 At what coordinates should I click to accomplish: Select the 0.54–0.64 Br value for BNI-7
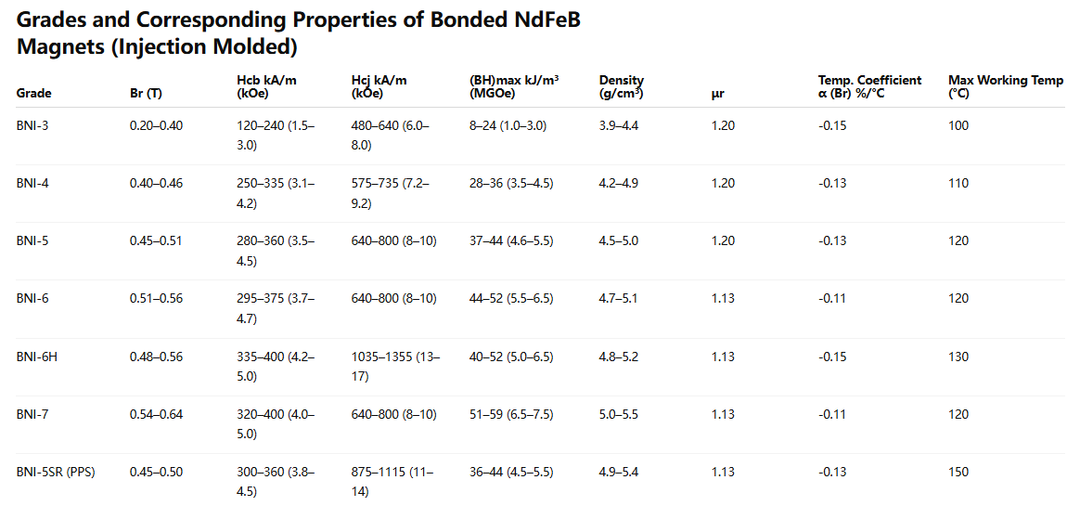(156, 414)
